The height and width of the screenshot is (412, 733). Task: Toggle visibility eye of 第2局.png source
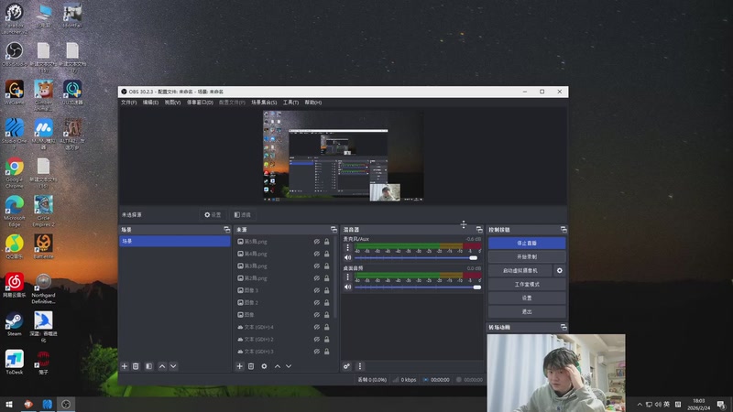(316, 278)
